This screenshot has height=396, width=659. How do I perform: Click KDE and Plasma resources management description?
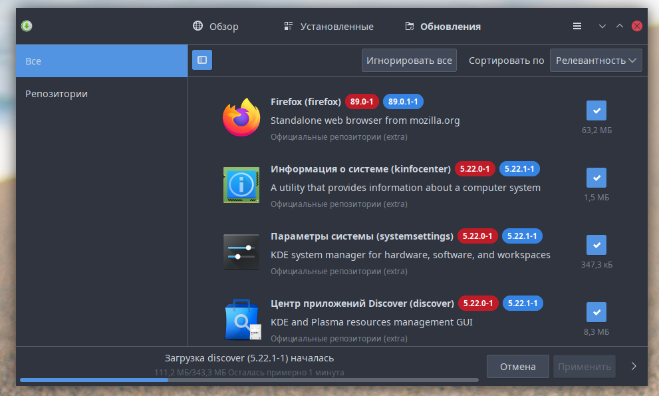click(372, 322)
